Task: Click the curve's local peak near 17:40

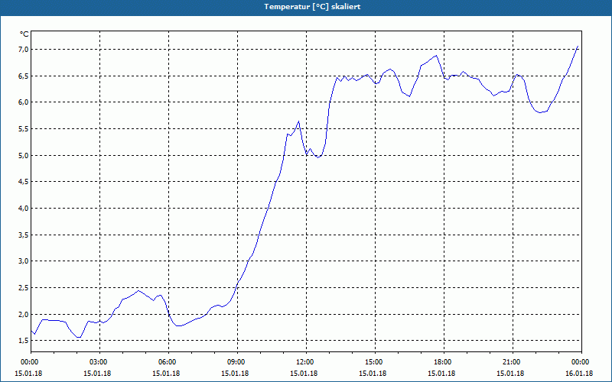Action: click(x=436, y=55)
